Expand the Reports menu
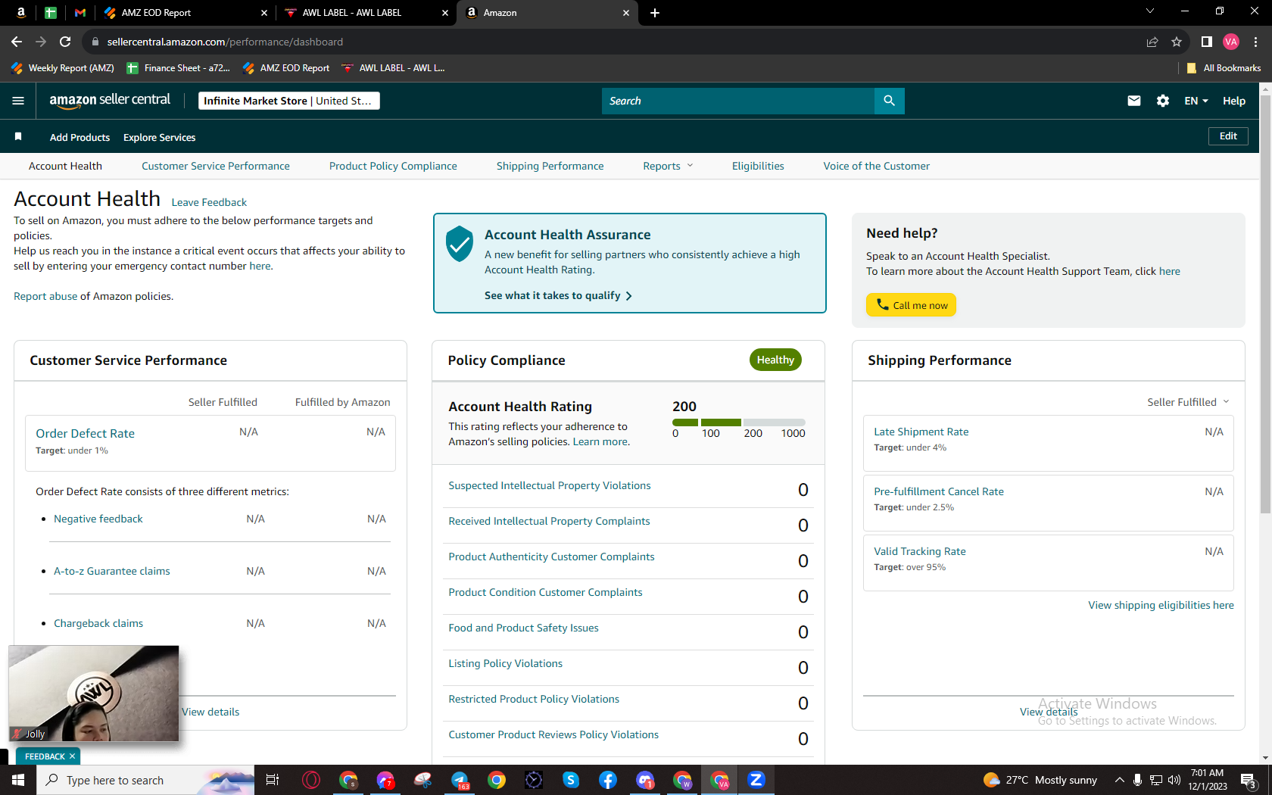The height and width of the screenshot is (795, 1272). (x=668, y=166)
